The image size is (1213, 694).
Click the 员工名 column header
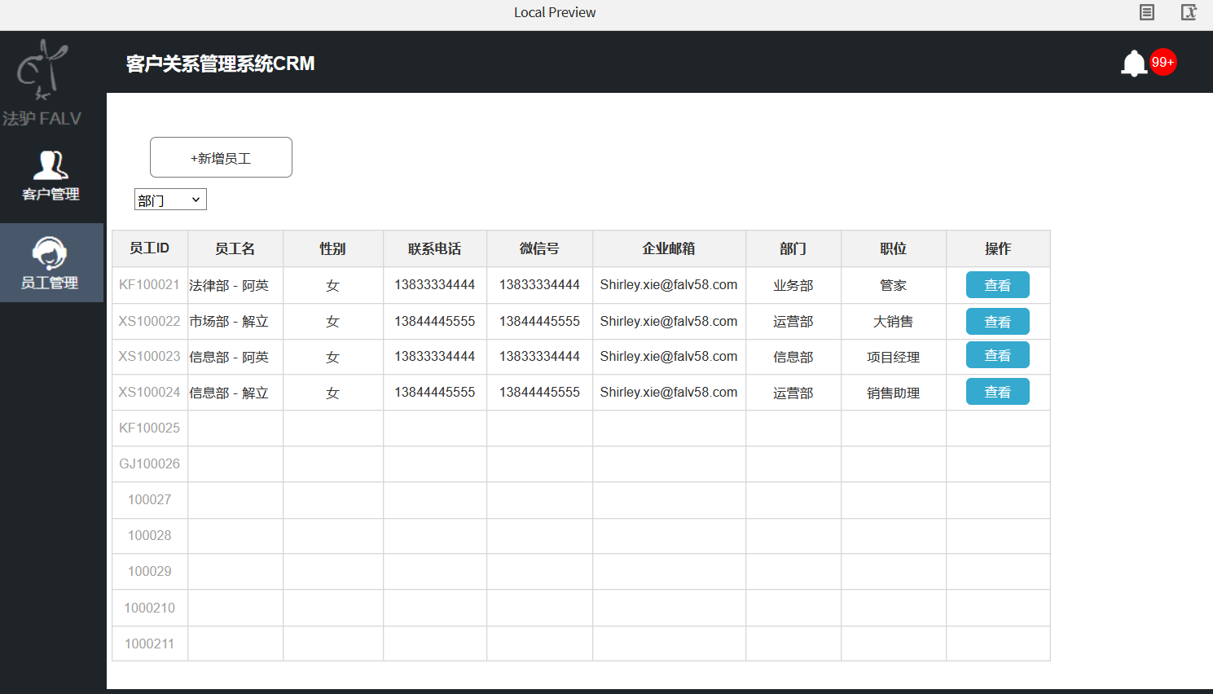click(x=235, y=248)
